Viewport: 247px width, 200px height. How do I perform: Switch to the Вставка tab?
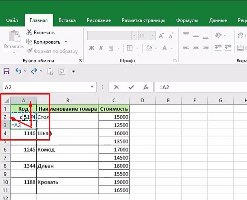click(67, 20)
